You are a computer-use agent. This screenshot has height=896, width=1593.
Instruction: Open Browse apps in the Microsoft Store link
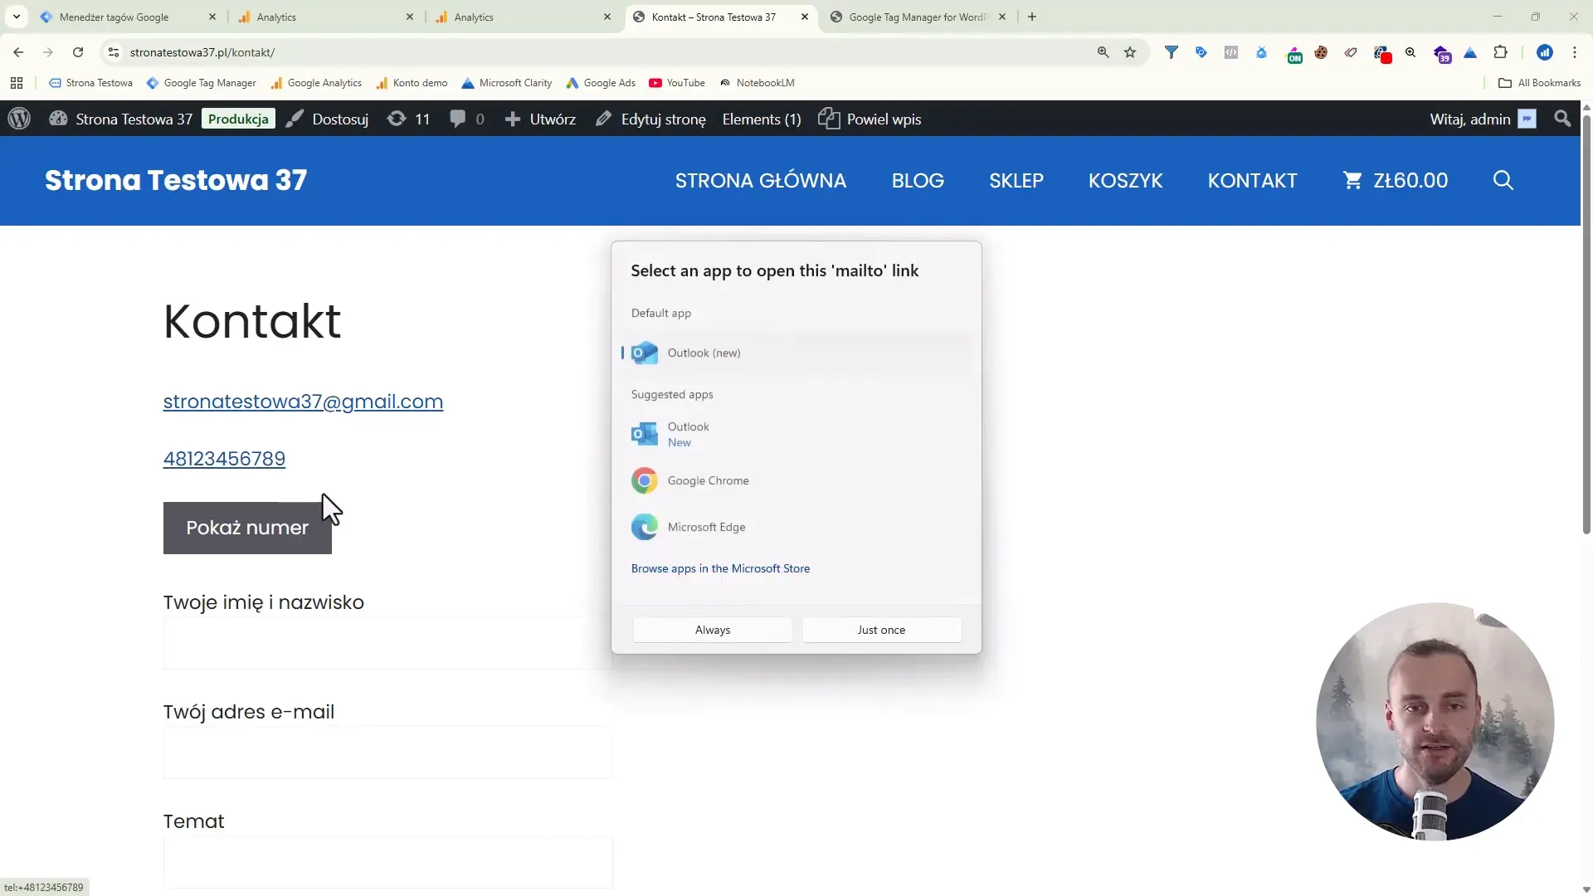(x=720, y=568)
